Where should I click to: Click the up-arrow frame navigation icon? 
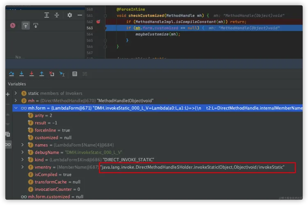coord(25,25)
